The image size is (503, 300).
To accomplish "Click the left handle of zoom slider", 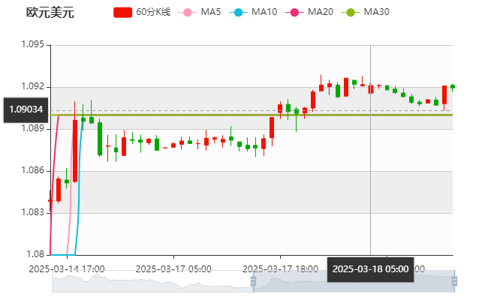I will (x=251, y=281).
